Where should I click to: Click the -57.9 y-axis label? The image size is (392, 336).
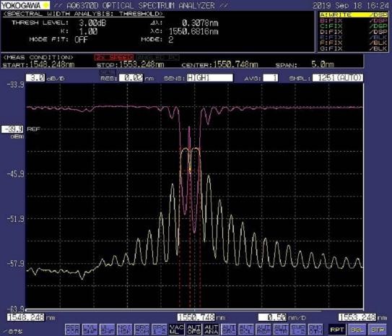pos(15,264)
